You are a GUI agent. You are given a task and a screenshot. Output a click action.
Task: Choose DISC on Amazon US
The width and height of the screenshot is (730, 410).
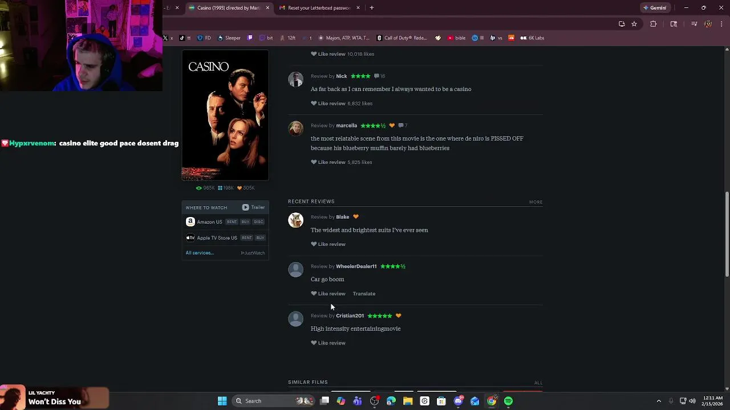pos(258,222)
